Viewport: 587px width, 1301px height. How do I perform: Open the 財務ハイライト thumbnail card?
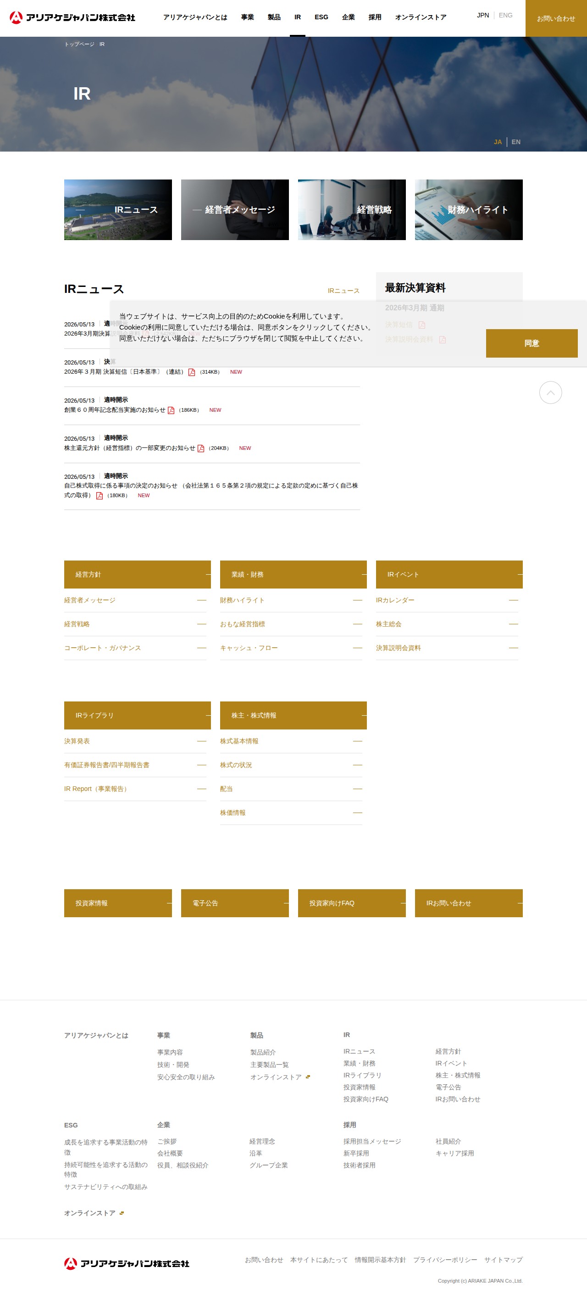(469, 210)
